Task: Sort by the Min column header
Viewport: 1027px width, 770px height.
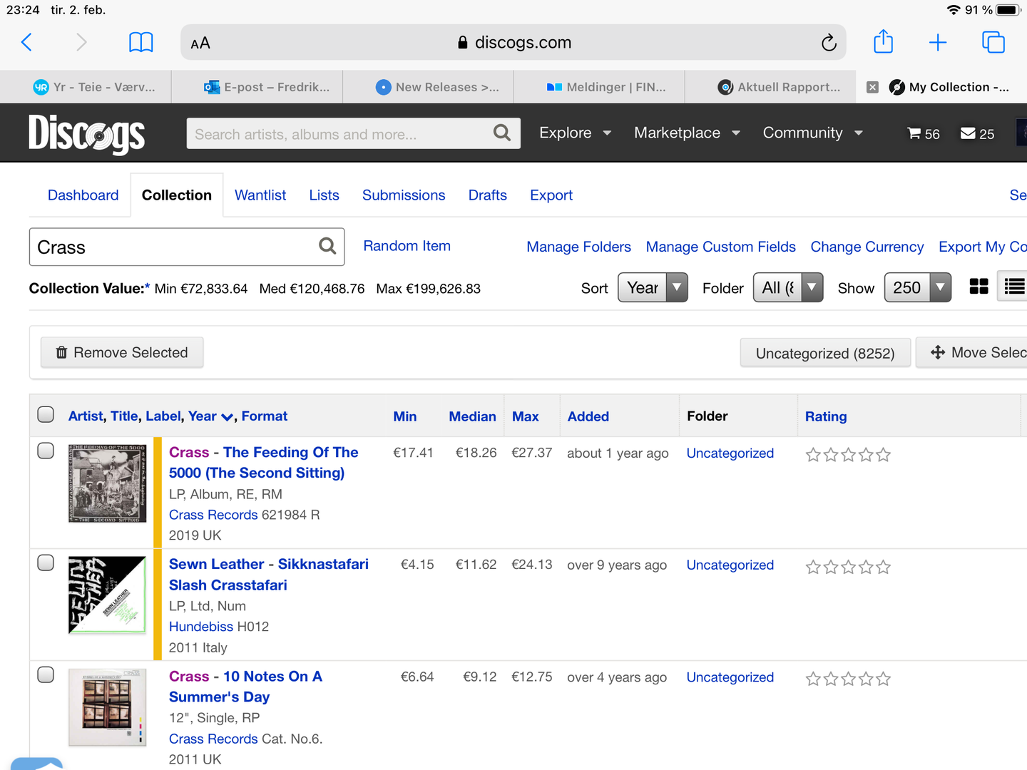Action: pos(405,416)
